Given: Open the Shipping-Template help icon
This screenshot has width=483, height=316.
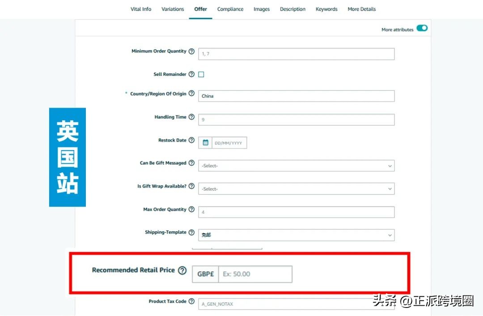Looking at the screenshot, I should [192, 232].
